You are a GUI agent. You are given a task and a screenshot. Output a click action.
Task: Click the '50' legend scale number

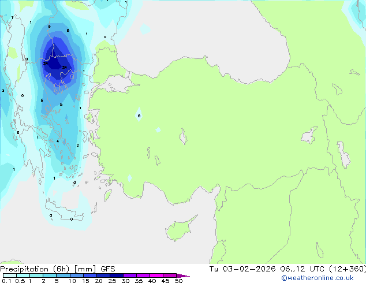click(178, 281)
